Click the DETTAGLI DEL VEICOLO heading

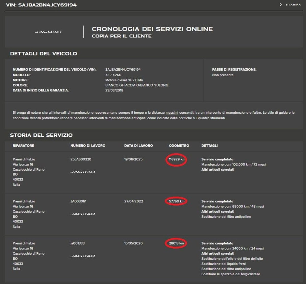pos(43,54)
